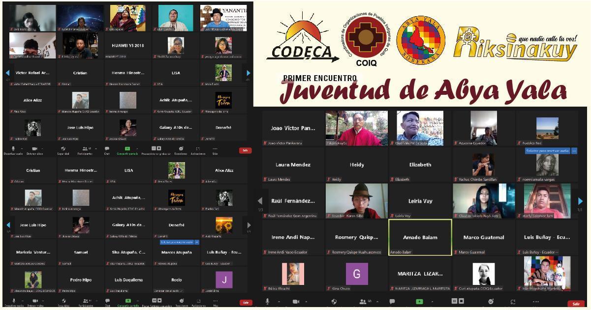The height and width of the screenshot is (310, 591).
Task: Expand video options arrow beside camera in right toolbar
Action: click(x=306, y=302)
